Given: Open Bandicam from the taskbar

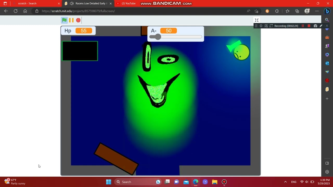Looking at the screenshot, I should click(224, 182).
